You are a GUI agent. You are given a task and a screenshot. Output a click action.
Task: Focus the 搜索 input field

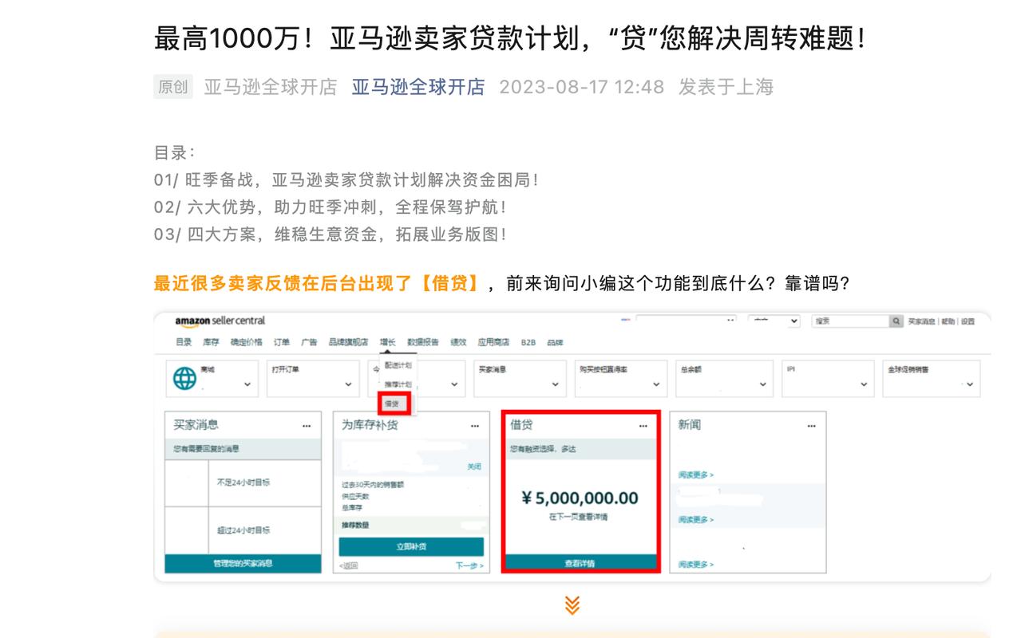pyautogui.click(x=851, y=321)
